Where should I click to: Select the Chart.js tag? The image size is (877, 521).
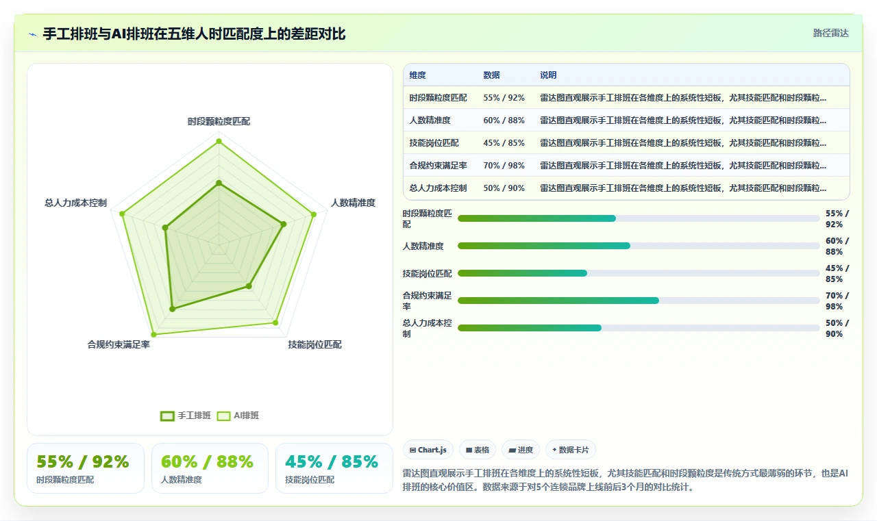[428, 450]
